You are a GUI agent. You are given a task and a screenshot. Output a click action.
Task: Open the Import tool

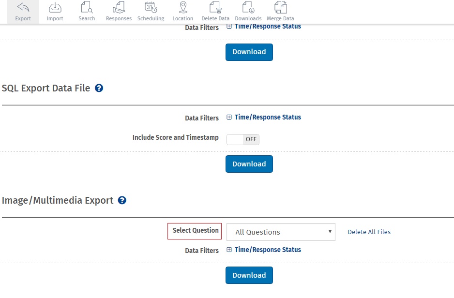pos(55,12)
